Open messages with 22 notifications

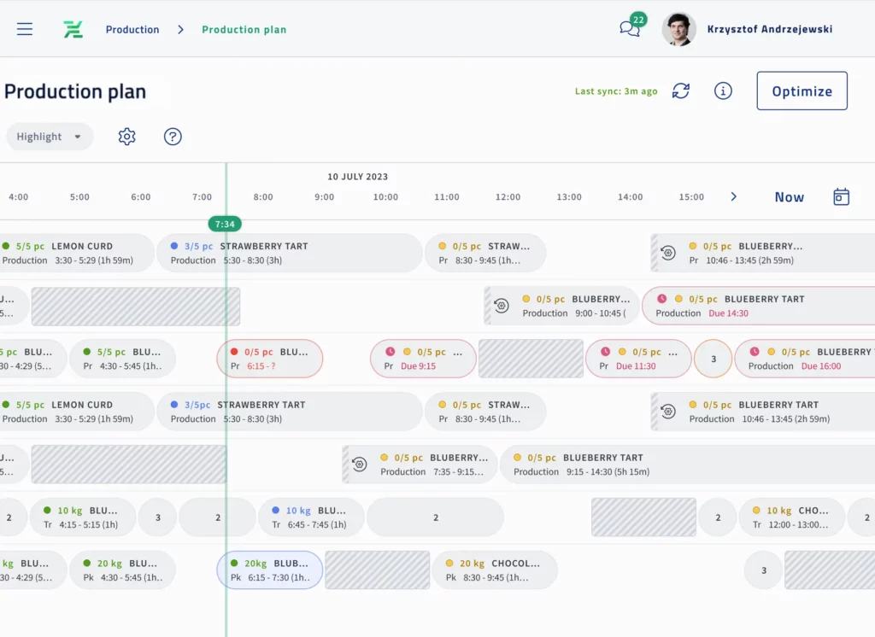[x=630, y=28]
